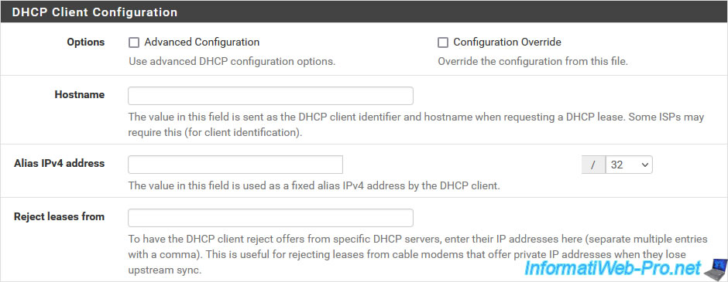Open the InformatiWeb-Pro.net watermark link

(612, 268)
